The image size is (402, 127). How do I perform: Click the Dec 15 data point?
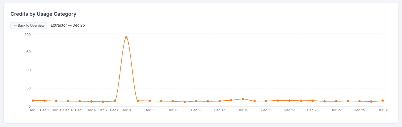(x=196, y=101)
